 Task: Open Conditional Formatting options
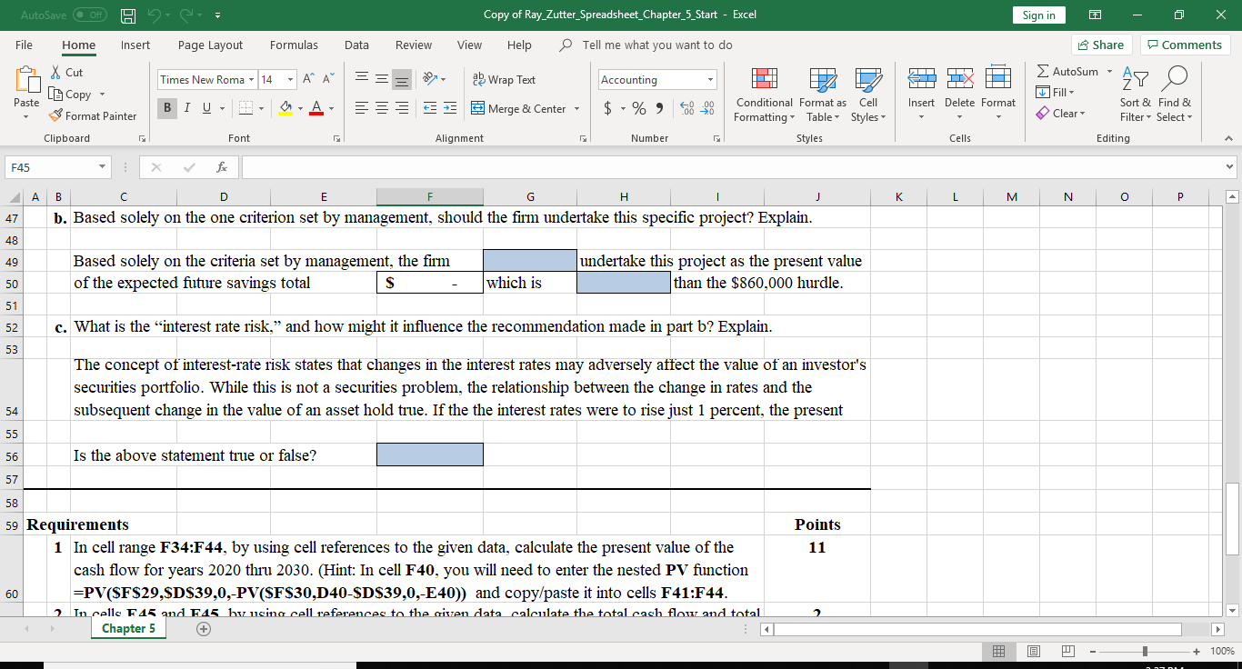point(764,94)
